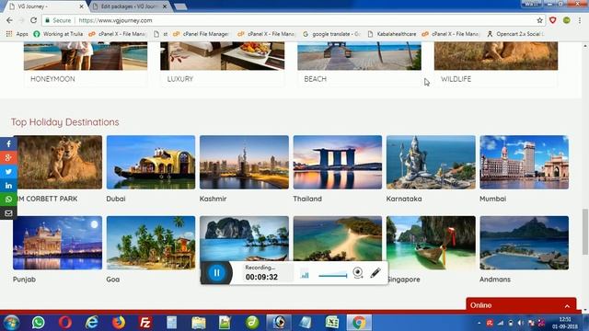Open the Karnataka statue thumbnail
This screenshot has width=589, height=331.
click(431, 162)
